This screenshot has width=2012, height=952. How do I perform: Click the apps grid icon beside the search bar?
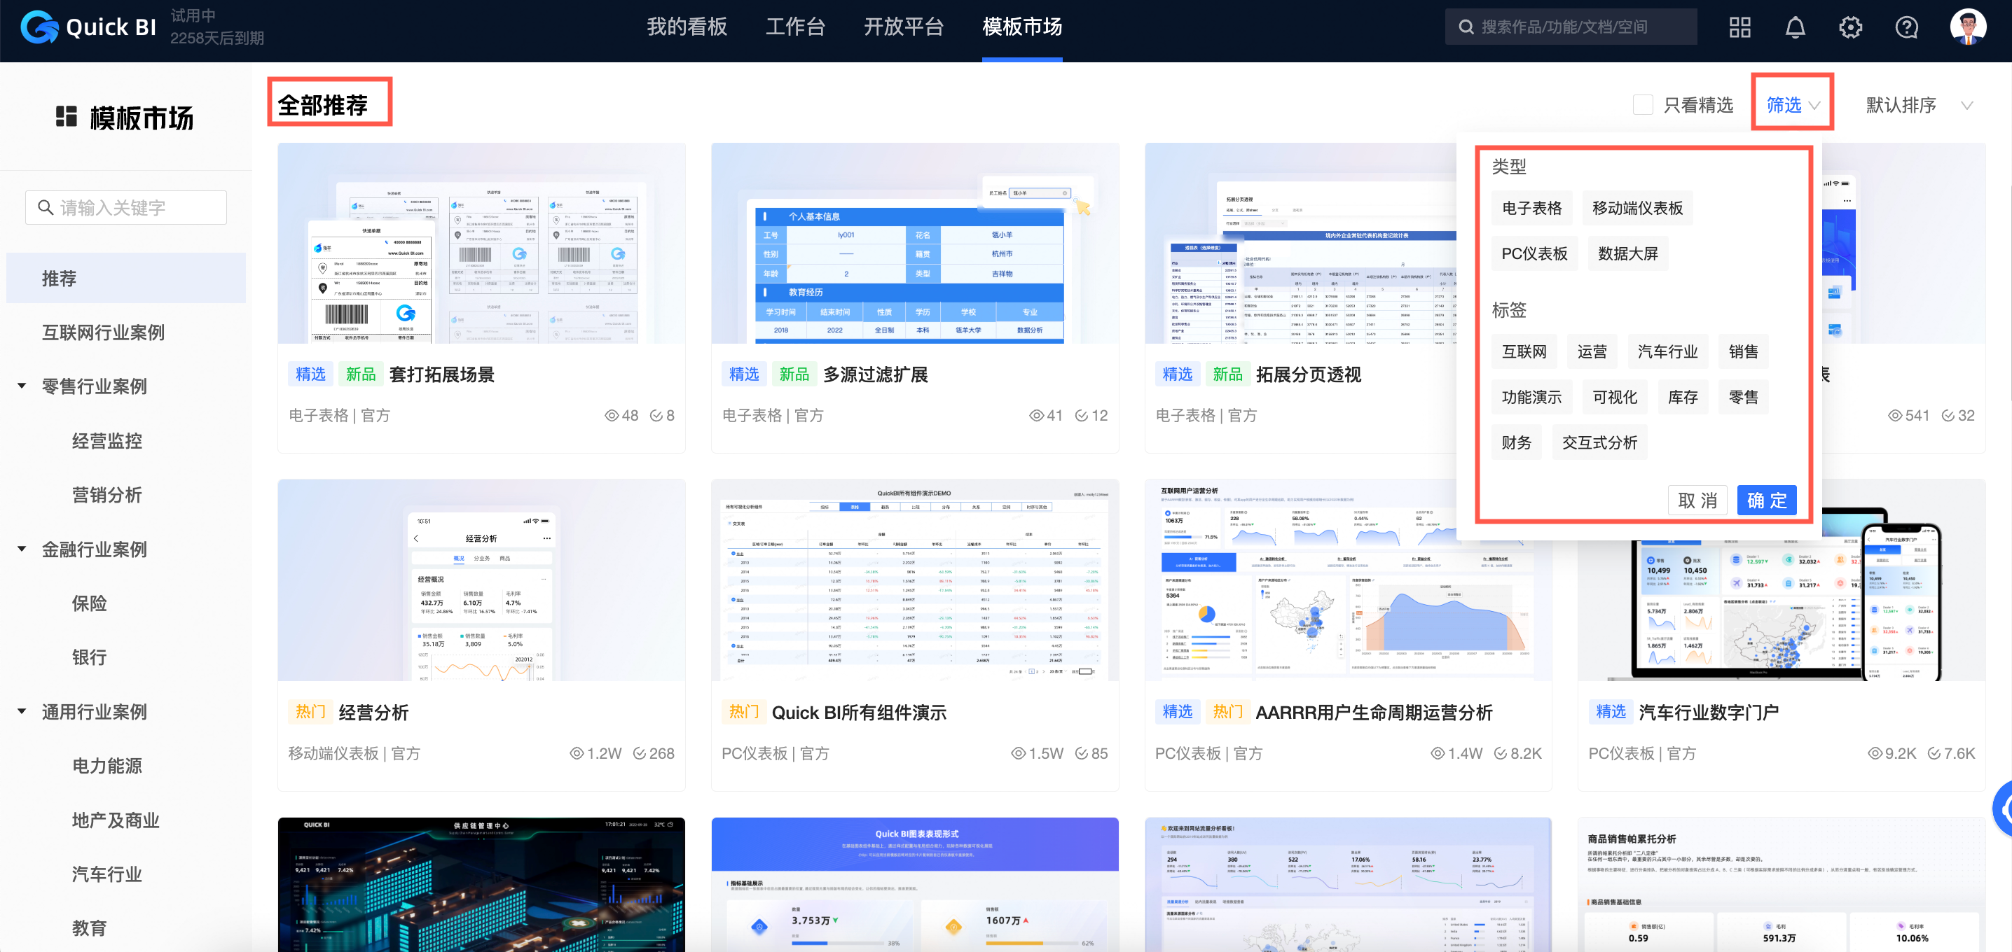(x=1739, y=26)
